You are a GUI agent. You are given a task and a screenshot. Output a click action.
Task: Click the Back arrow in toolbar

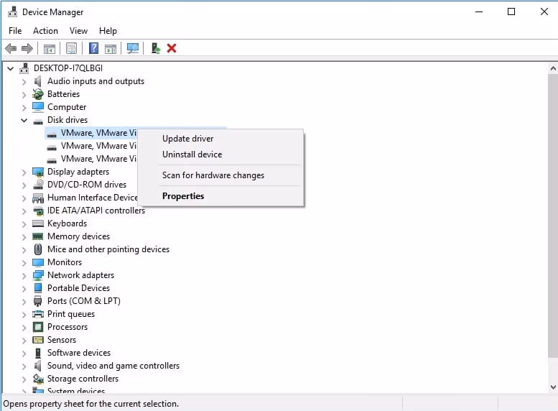(11, 48)
